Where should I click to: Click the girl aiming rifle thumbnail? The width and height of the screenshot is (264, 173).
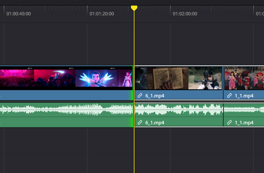205,78
